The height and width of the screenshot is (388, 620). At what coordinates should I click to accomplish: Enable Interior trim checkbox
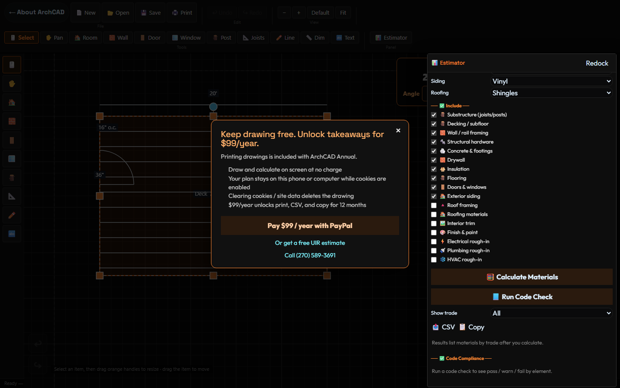point(434,223)
